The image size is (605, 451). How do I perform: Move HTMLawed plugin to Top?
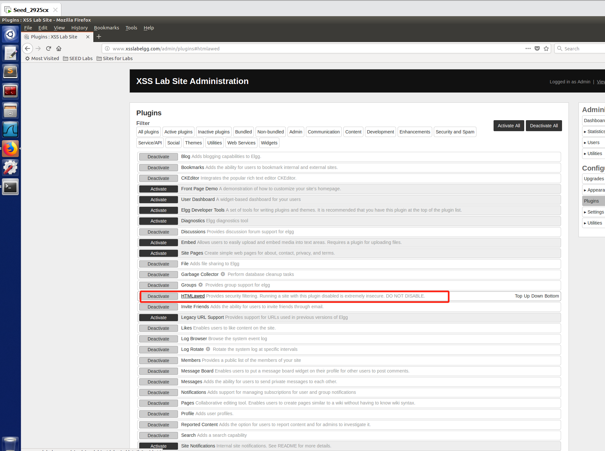[518, 296]
